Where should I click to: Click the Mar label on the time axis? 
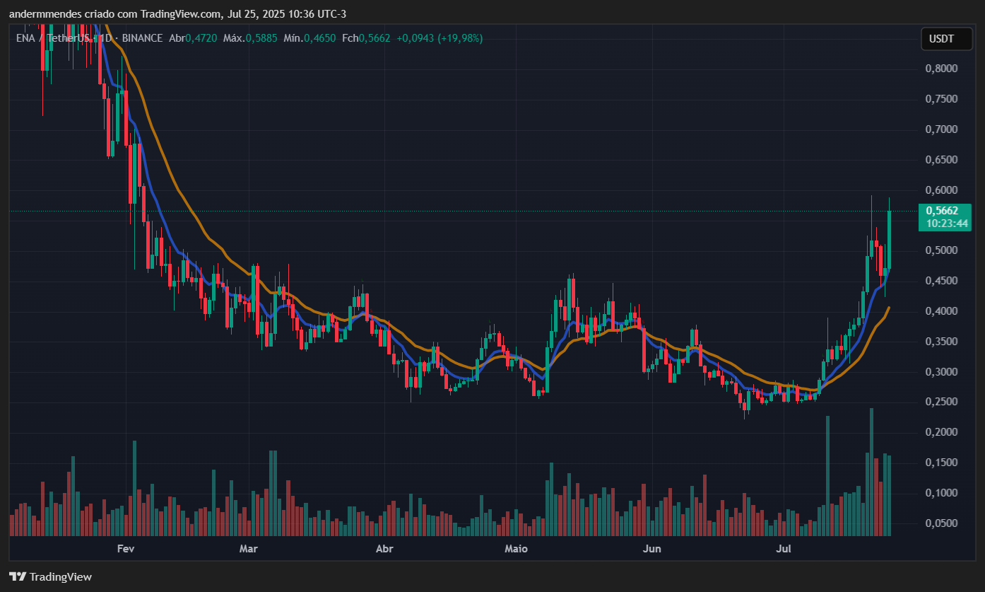[248, 549]
